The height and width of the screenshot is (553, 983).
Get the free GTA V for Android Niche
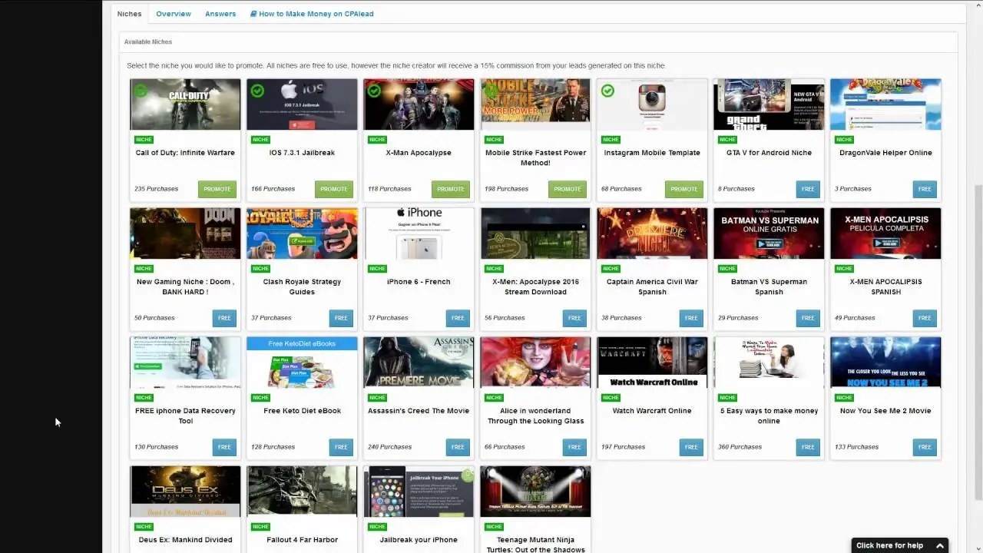pyautogui.click(x=808, y=189)
